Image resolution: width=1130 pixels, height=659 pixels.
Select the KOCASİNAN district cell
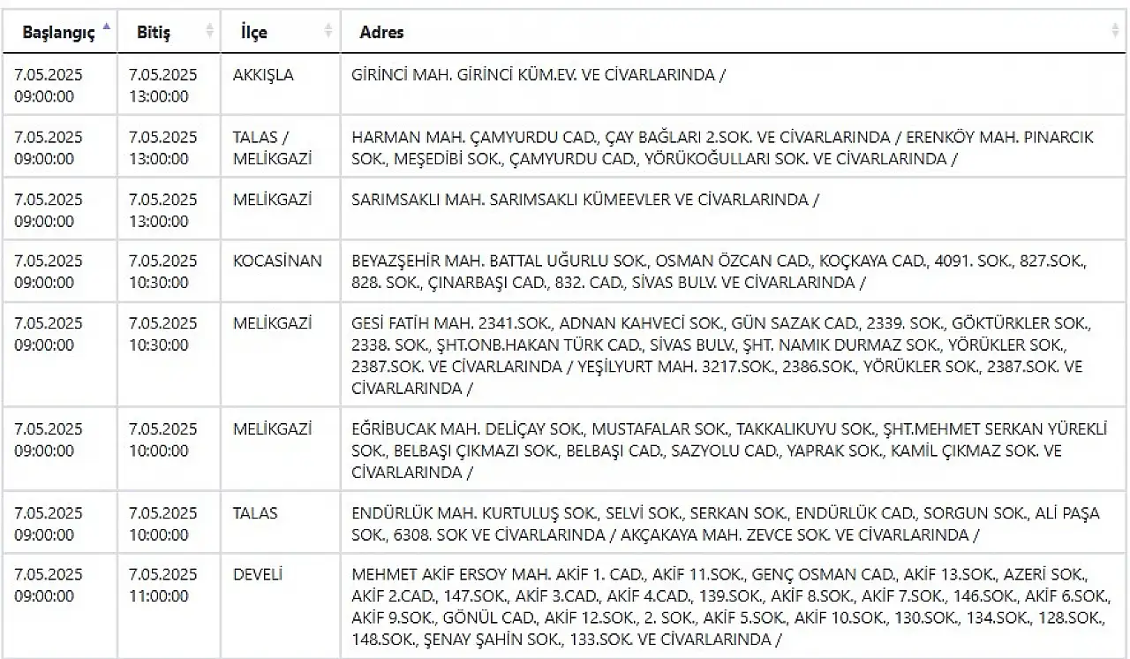(x=281, y=269)
